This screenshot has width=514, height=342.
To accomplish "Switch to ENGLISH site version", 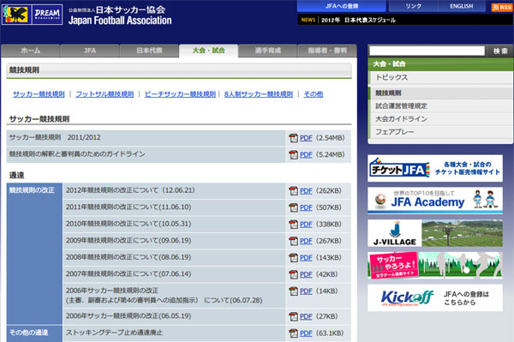I will pos(461,6).
